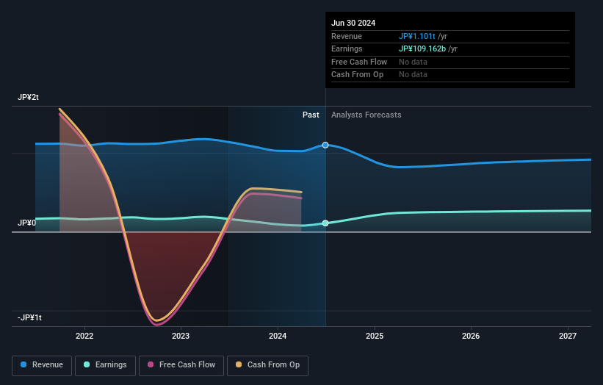Viewport: 603px width, 385px height.
Task: Click the Jun 30 2024 tooltip date
Action: (353, 23)
